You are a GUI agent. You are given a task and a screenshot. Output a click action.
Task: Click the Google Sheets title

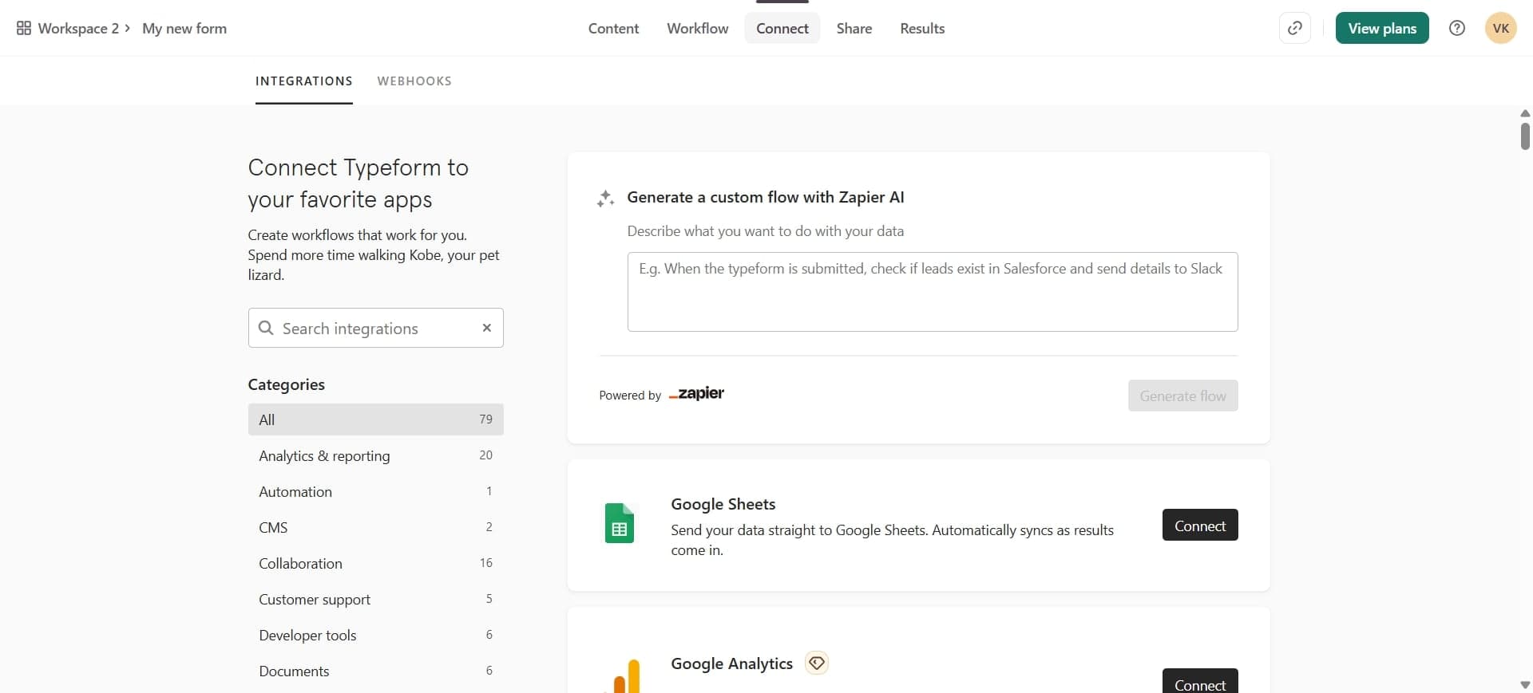pyautogui.click(x=723, y=504)
